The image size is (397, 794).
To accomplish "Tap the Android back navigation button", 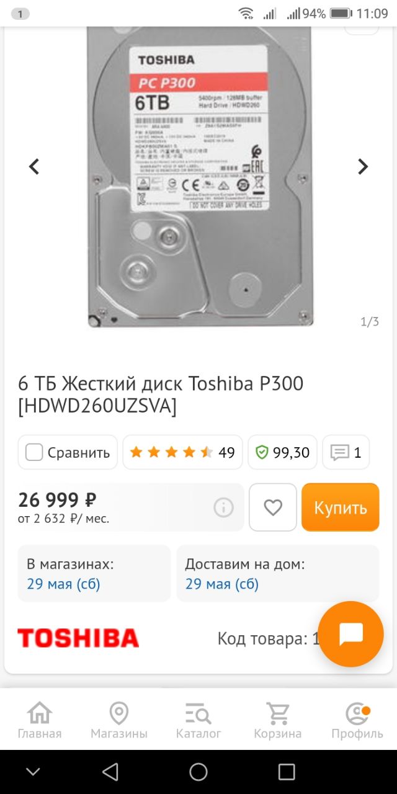I will [110, 772].
